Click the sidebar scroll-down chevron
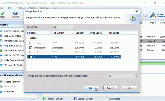This screenshot has height=101, width=165. [38, 98]
